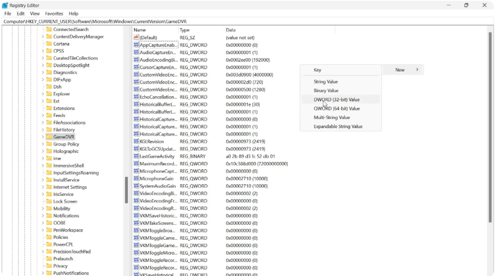
Task: Choose Key from the New submenu
Action: click(341, 70)
